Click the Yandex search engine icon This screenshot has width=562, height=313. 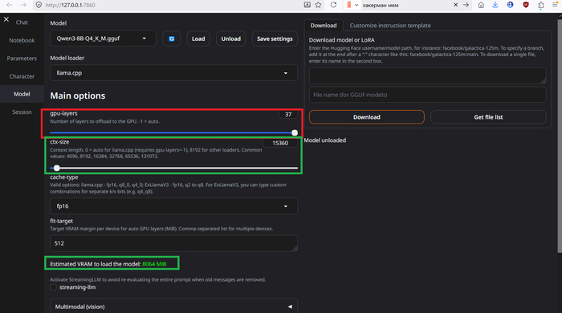(x=348, y=5)
